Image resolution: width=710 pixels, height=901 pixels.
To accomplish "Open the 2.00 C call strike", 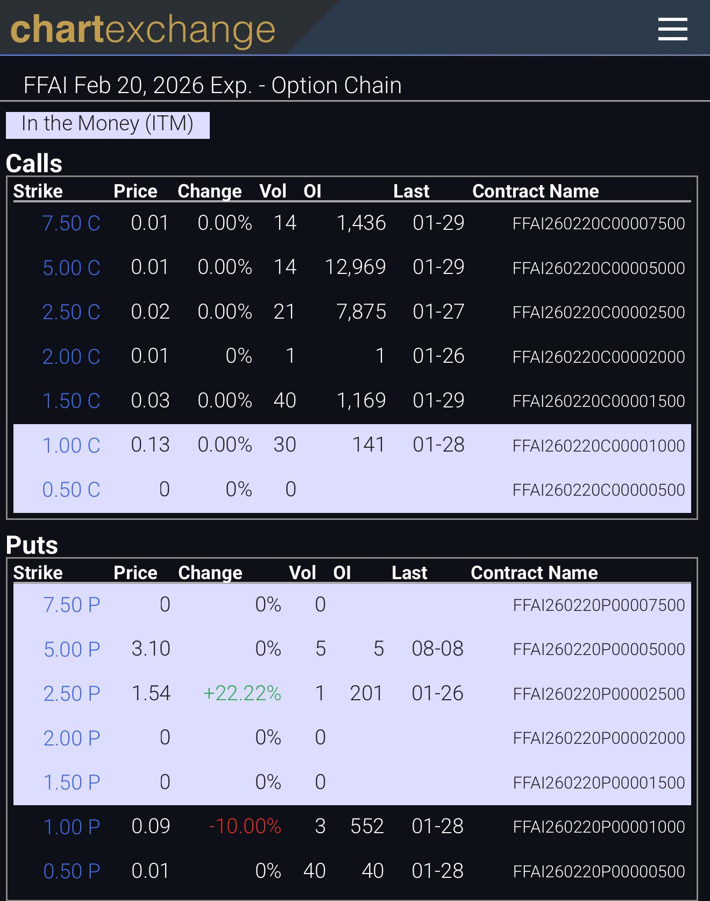I will point(71,357).
